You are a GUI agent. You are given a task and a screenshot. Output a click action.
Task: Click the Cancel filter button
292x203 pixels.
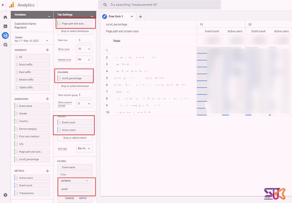pyautogui.click(x=70, y=198)
